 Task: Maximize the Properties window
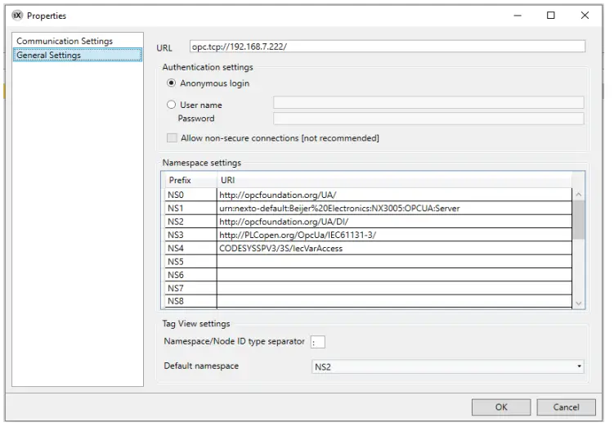(550, 16)
